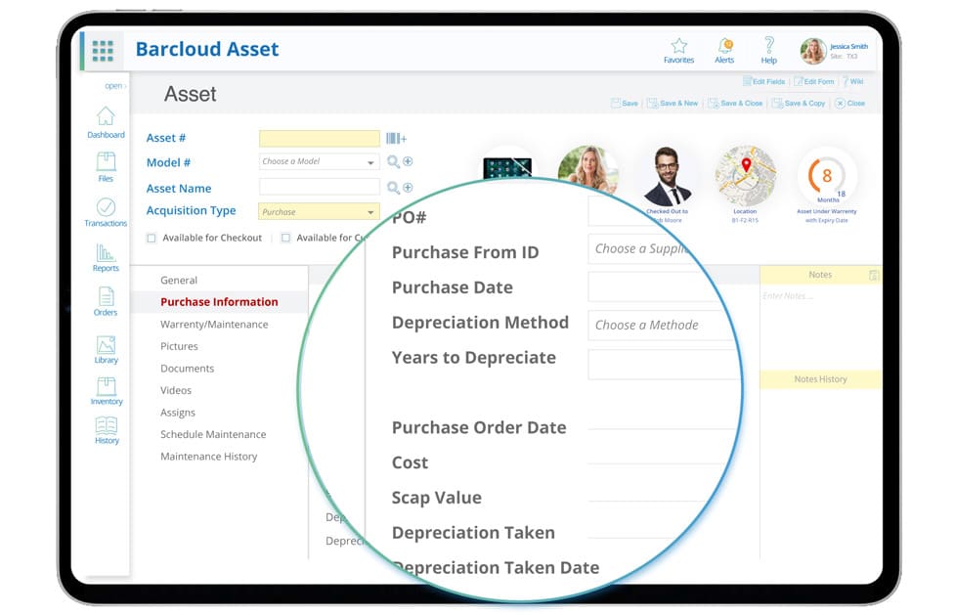The image size is (955, 615).
Task: Click the Depreciation Taken label
Action: tap(473, 533)
